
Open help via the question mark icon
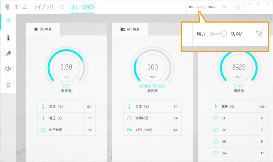click(x=238, y=7)
